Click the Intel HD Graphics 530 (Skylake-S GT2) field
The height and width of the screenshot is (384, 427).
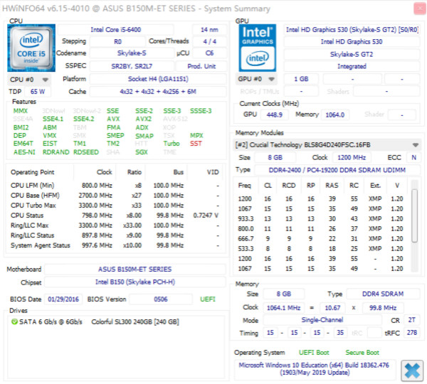point(352,30)
